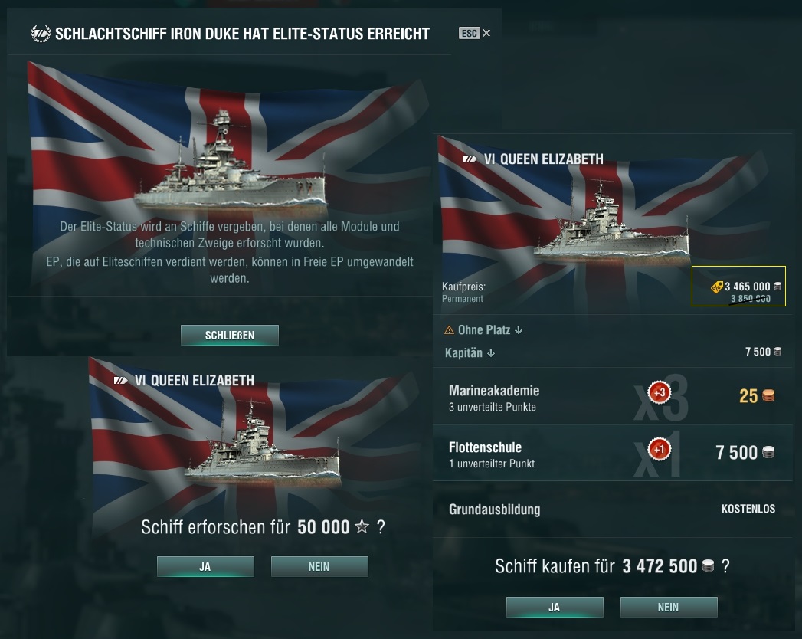The height and width of the screenshot is (639, 802).
Task: Click the SCHLIEßEN button
Action: click(x=230, y=335)
